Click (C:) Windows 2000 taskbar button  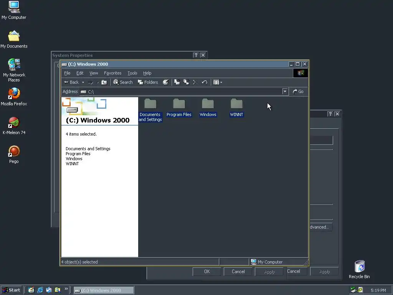click(x=104, y=290)
